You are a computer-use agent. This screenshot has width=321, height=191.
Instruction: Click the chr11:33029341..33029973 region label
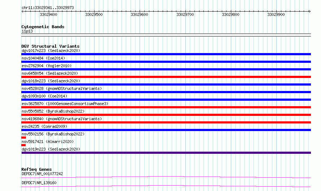point(48,8)
